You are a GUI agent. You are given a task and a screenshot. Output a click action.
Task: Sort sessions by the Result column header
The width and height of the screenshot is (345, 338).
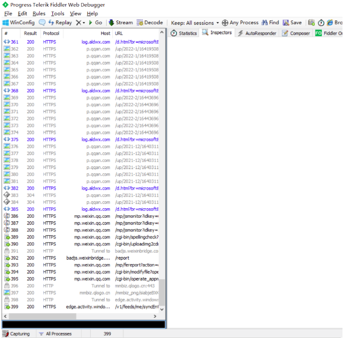point(30,33)
